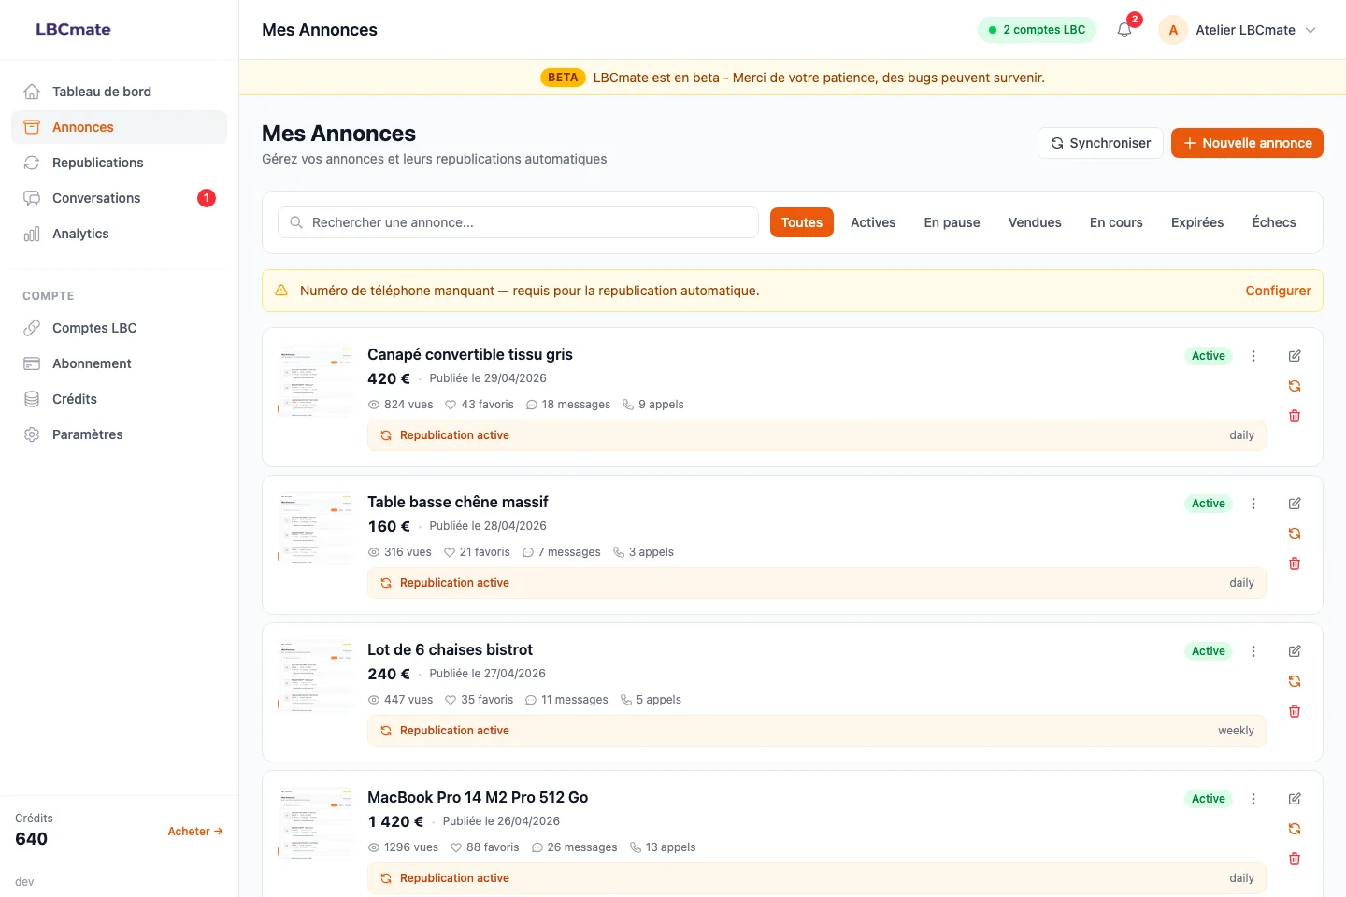This screenshot has height=897, width=1346.
Task: Click the LBCmate logo
Action: [73, 29]
